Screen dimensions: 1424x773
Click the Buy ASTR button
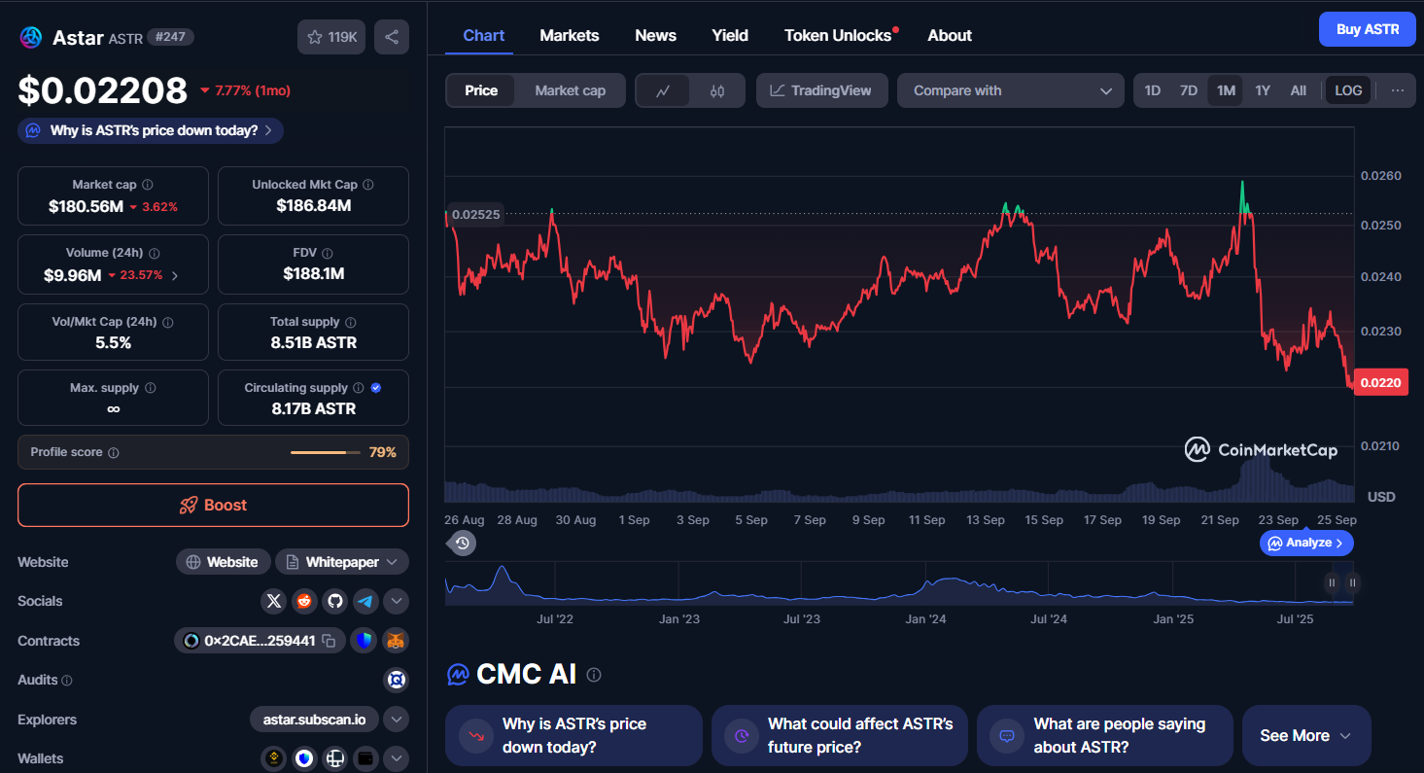[x=1367, y=29]
